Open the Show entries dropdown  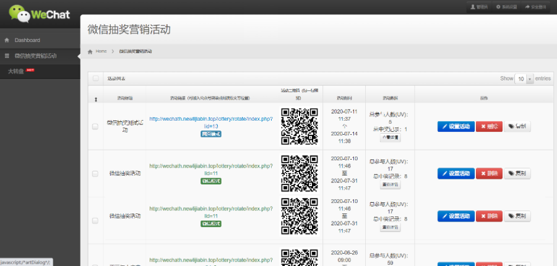pyautogui.click(x=524, y=79)
